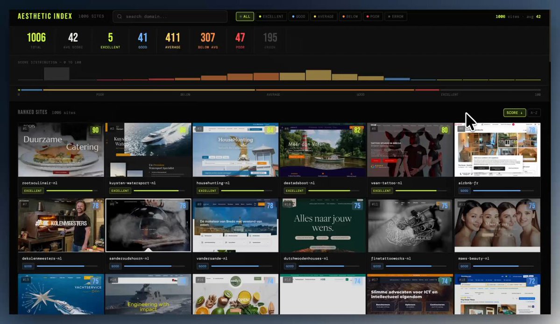Click the score 82 badge on destadsboot
This screenshot has height=324, width=560.
point(357,130)
